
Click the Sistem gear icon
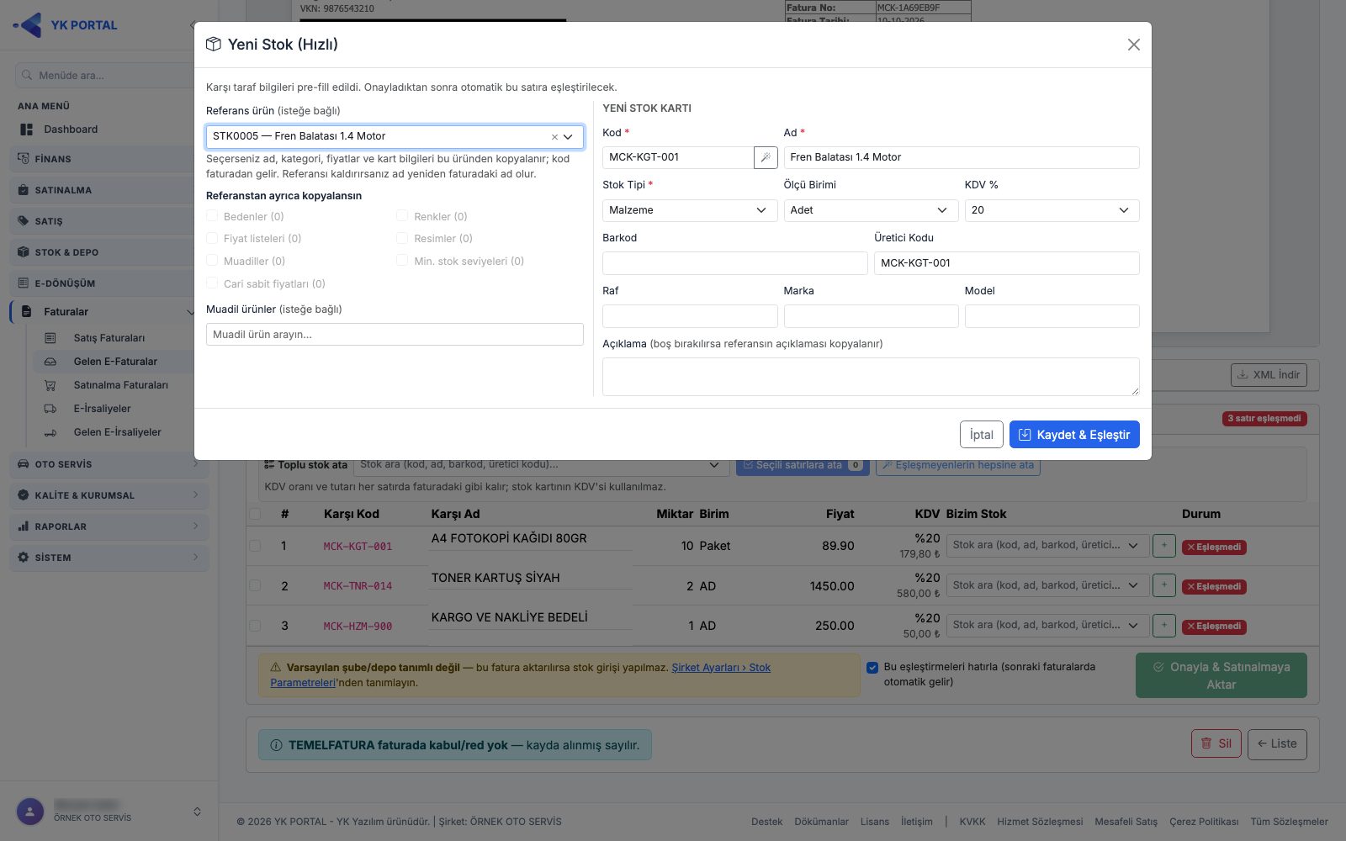(24, 558)
